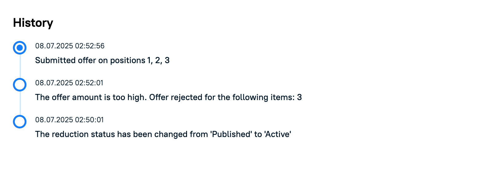Click the word 'Active' in the status message
This screenshot has height=186, width=486.
click(278, 134)
